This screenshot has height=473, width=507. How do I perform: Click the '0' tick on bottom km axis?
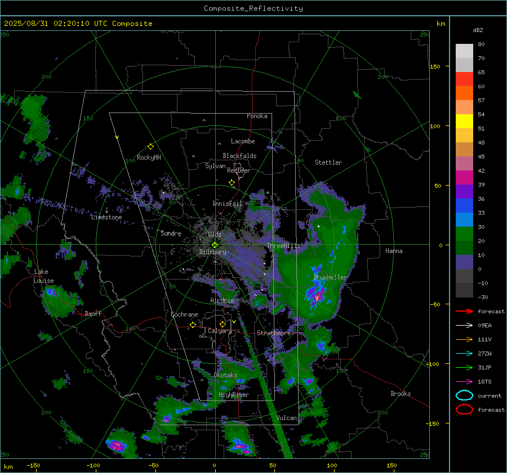(x=215, y=465)
